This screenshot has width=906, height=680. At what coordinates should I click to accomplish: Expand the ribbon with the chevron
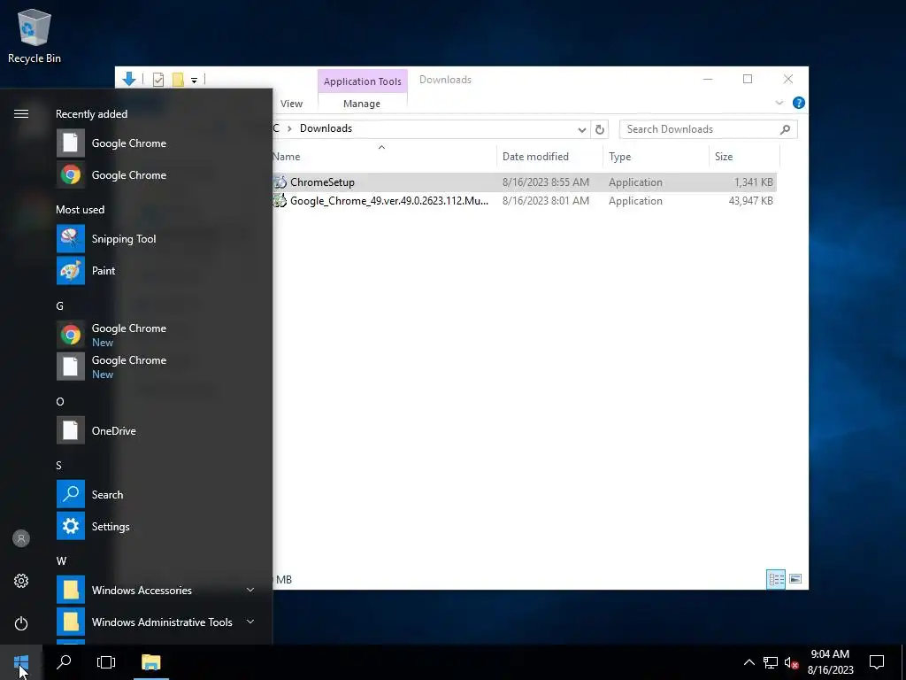[x=779, y=103]
